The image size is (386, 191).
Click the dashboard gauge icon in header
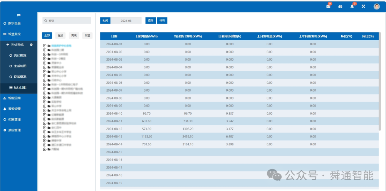[x=341, y=7]
